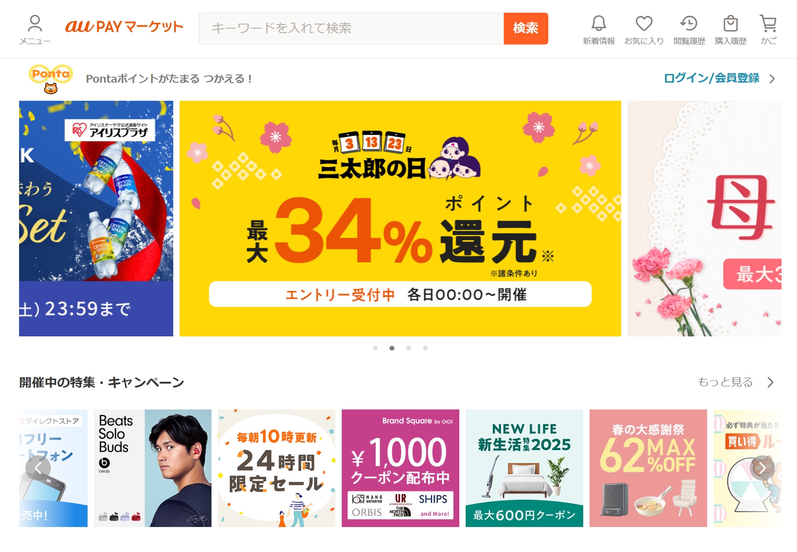
Task: Click the keyword search input field
Action: (x=351, y=29)
